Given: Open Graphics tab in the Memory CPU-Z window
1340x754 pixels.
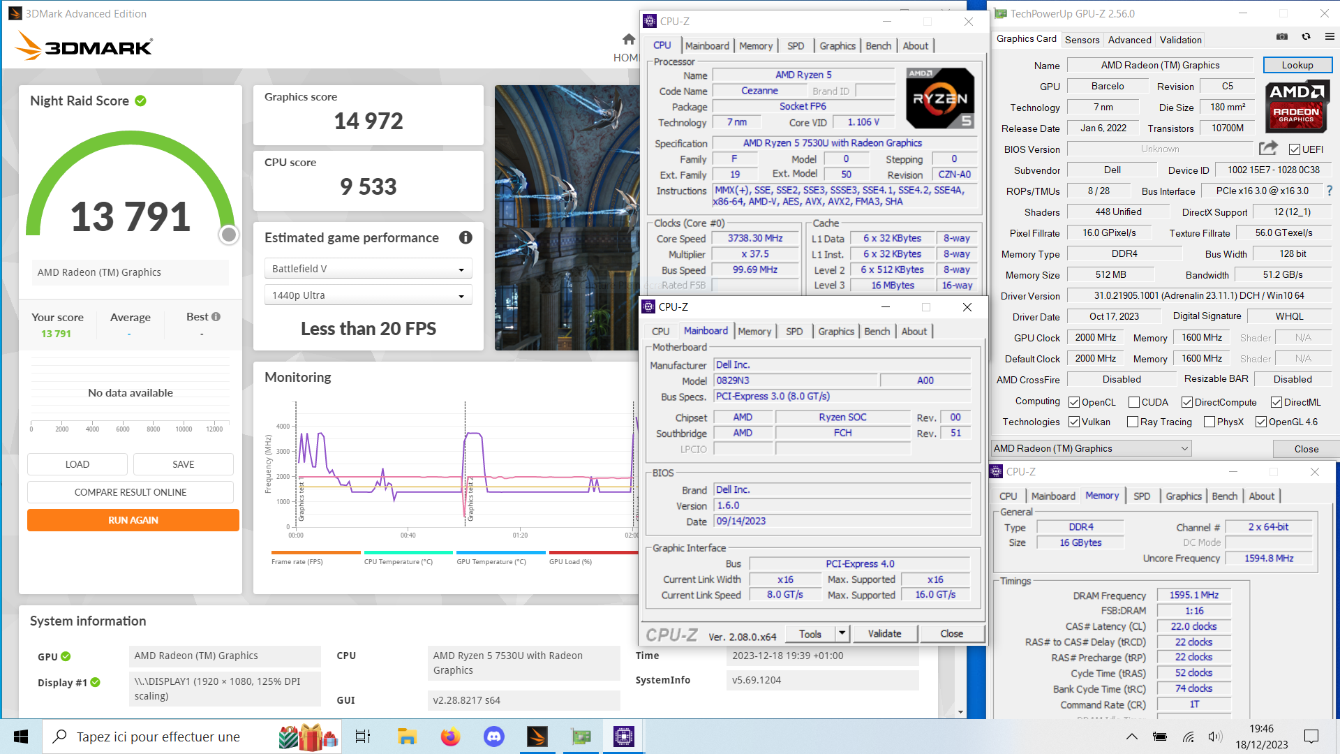Looking at the screenshot, I should (1184, 496).
